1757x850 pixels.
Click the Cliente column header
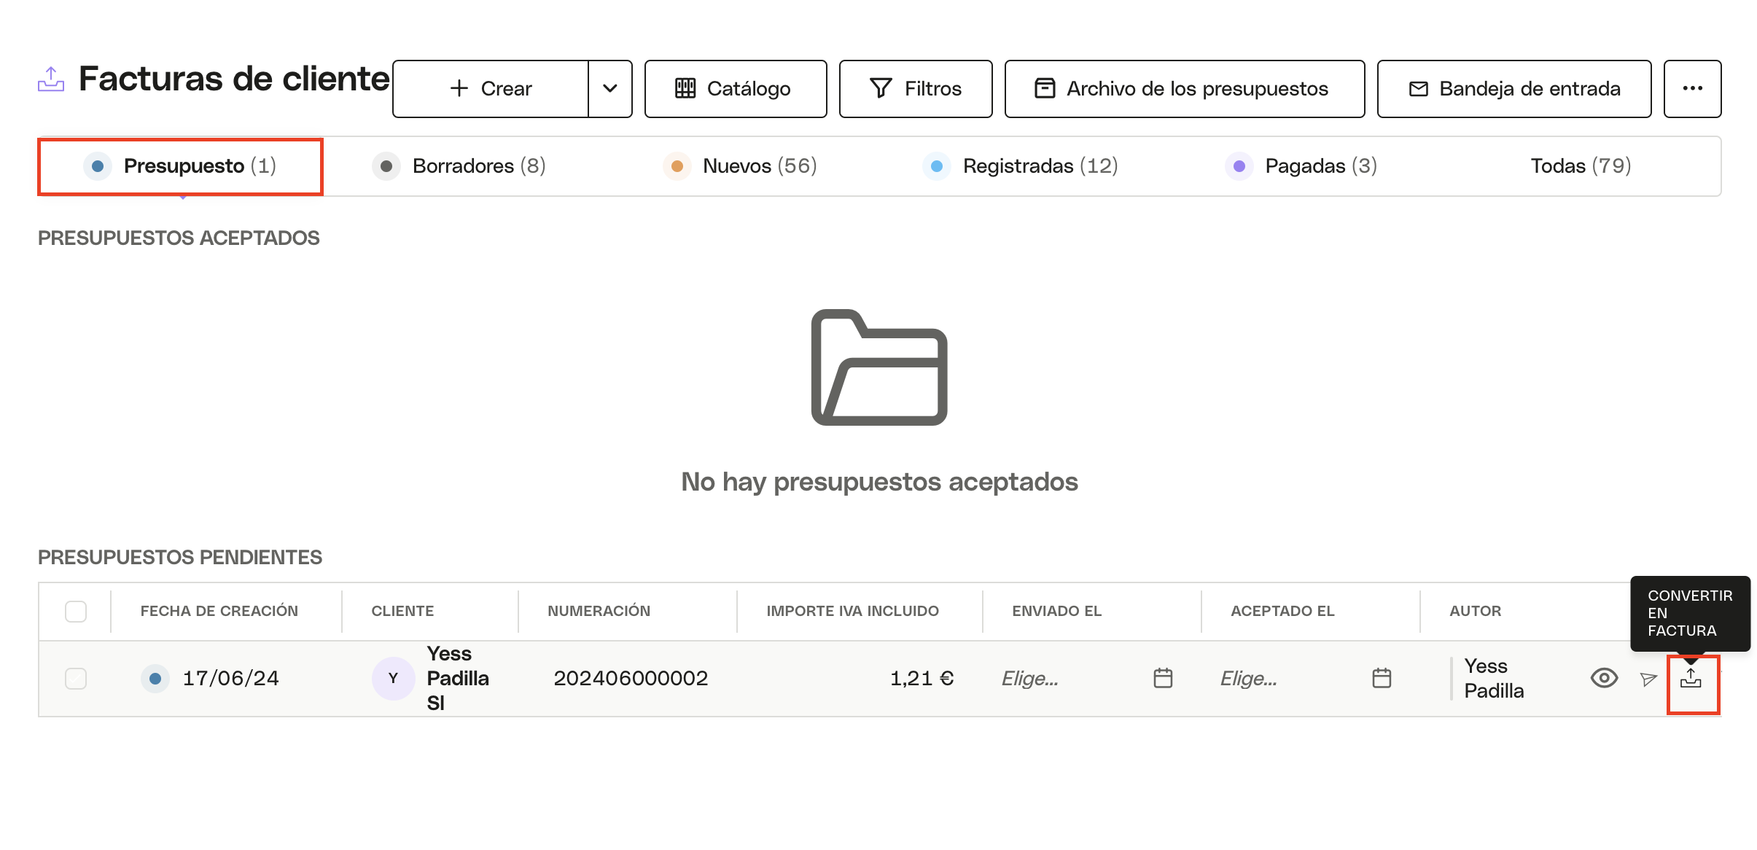(x=402, y=612)
